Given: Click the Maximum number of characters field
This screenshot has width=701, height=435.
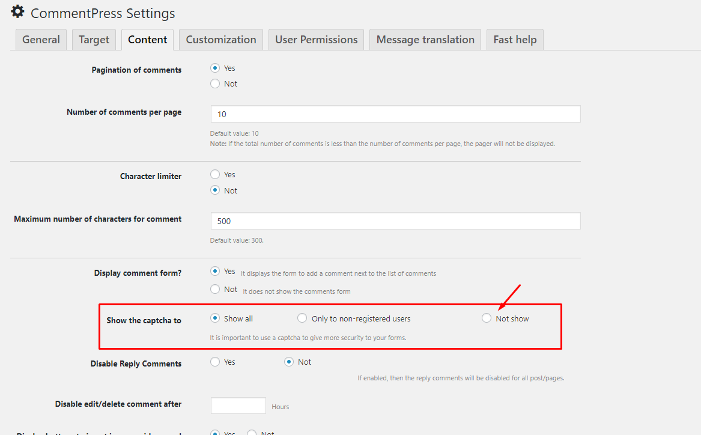Looking at the screenshot, I should click(396, 221).
